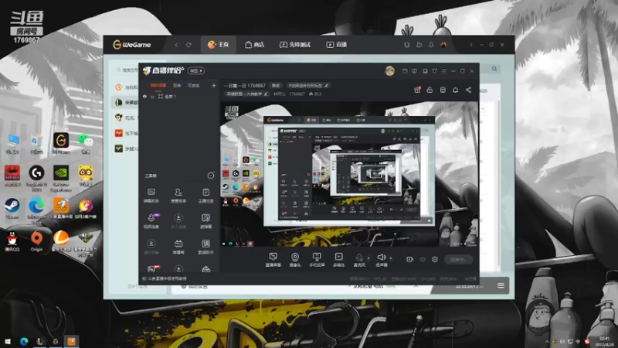Switch to WeGame 商店 tab

click(255, 45)
